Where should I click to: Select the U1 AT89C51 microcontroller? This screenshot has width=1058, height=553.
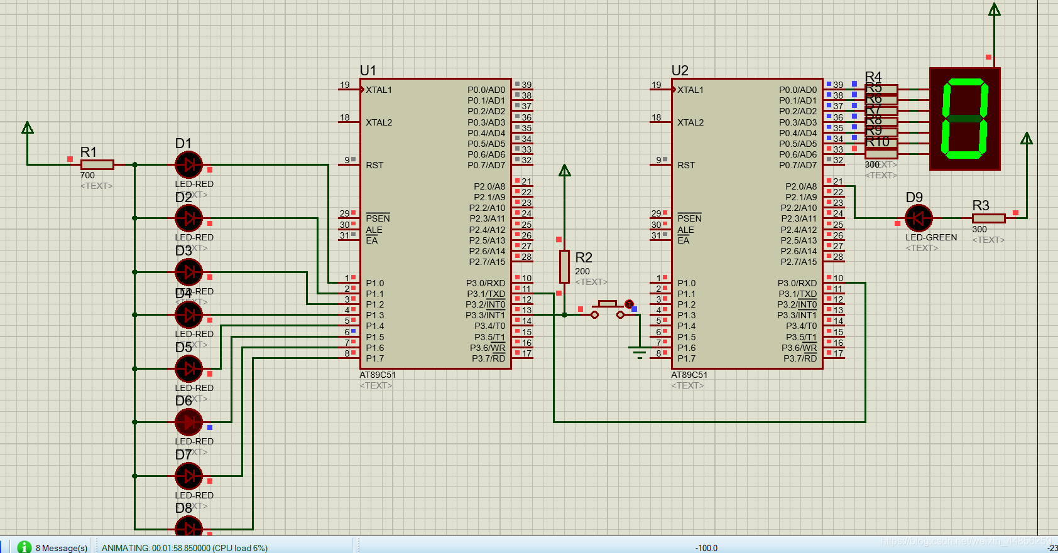[x=435, y=223]
